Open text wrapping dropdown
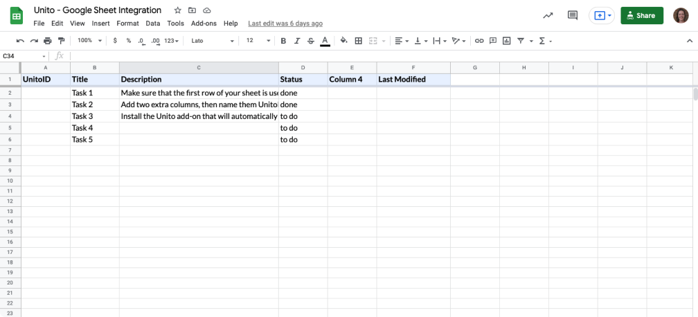The width and height of the screenshot is (698, 317). click(439, 41)
